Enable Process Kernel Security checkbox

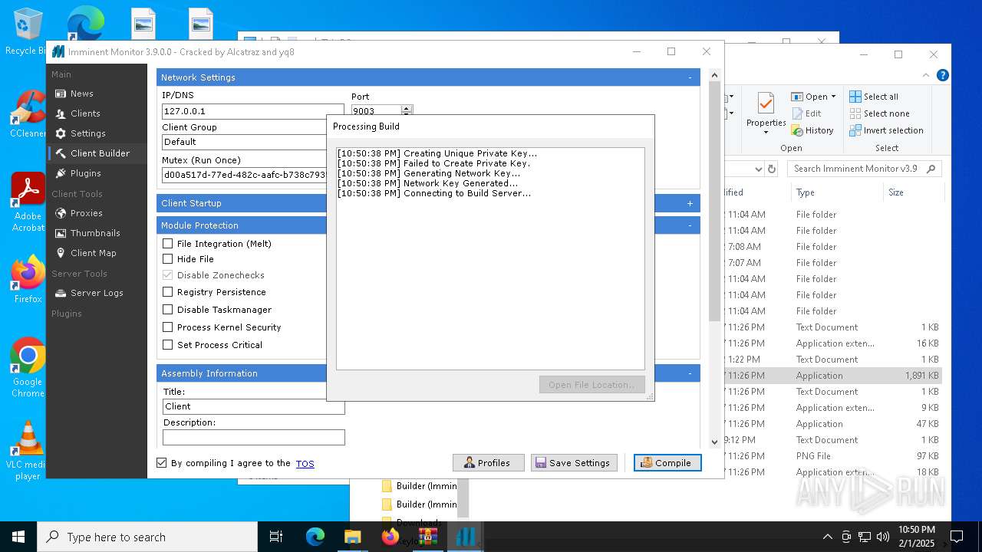[x=168, y=327]
